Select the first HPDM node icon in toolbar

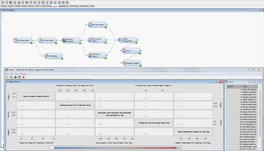[x=3, y=3]
